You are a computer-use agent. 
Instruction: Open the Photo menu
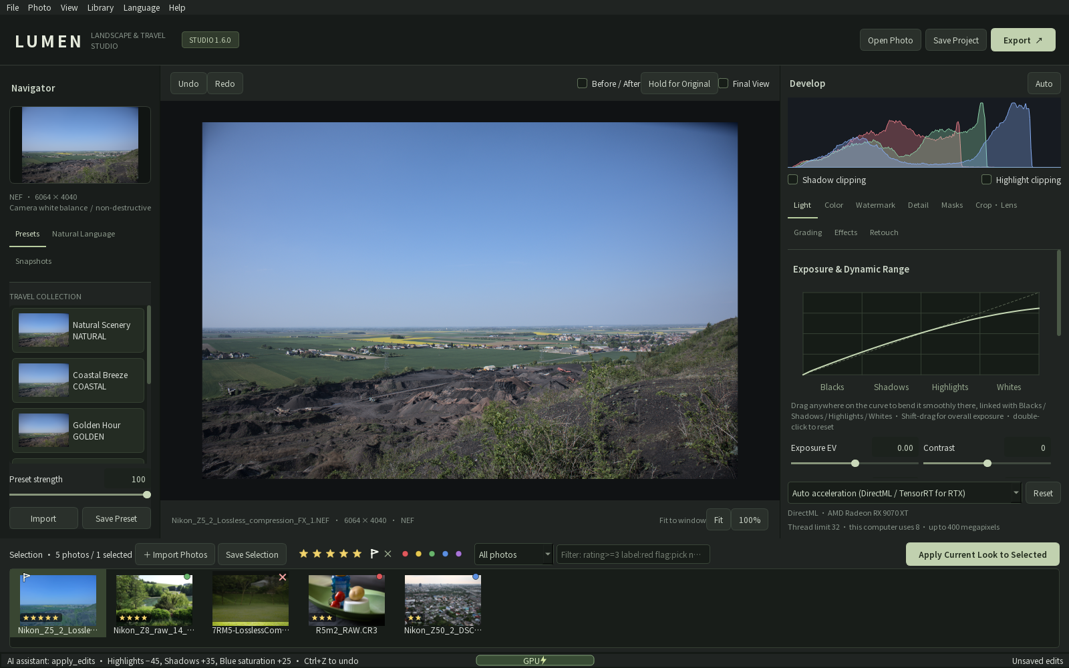39,7
